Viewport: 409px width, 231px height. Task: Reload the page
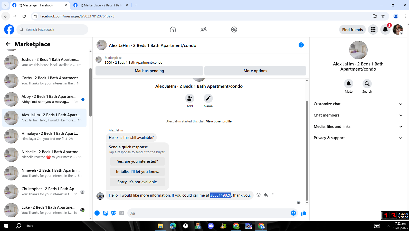coord(24,16)
